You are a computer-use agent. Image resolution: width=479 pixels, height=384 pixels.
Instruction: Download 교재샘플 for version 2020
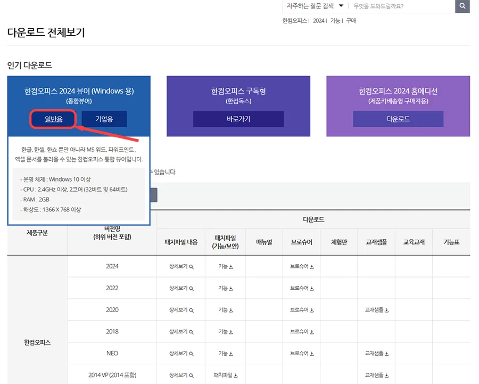click(x=377, y=310)
